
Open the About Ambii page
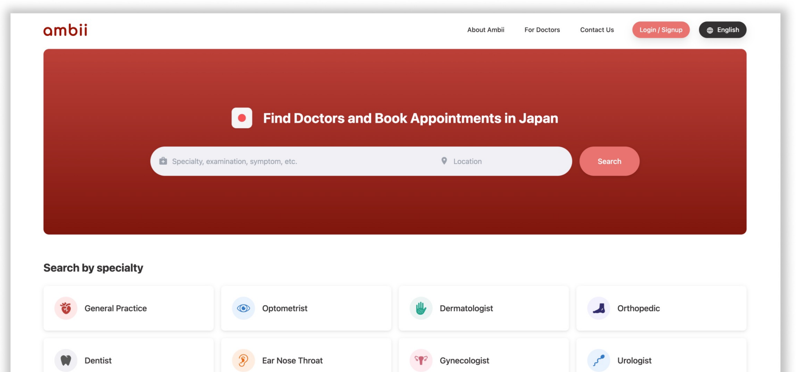[x=485, y=30]
